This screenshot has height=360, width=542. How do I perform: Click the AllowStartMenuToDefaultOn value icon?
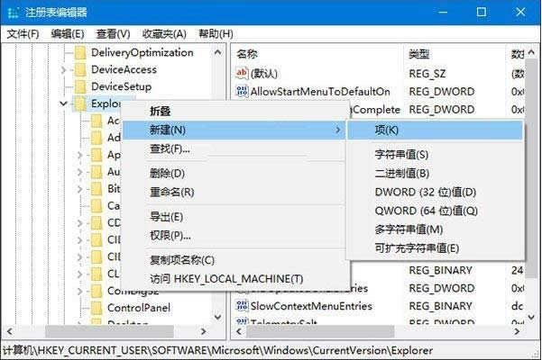242,92
